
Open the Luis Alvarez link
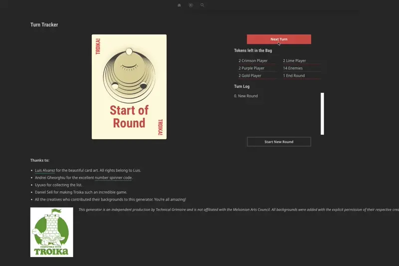(45, 170)
